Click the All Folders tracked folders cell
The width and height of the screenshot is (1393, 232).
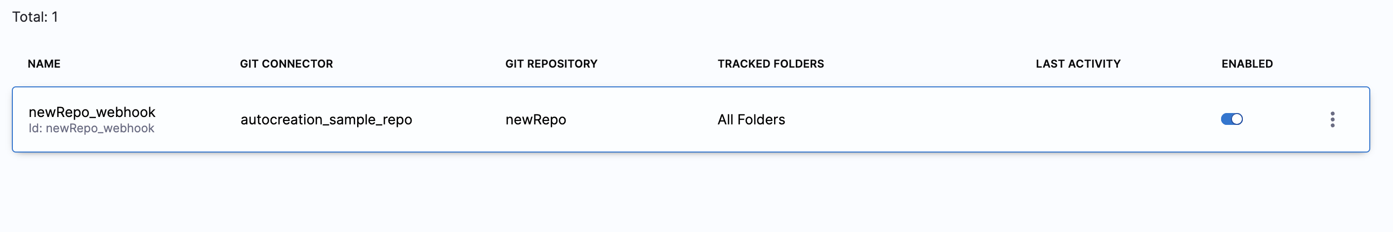[x=750, y=119]
